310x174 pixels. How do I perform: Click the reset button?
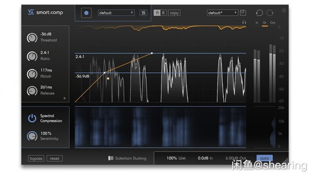(55, 158)
